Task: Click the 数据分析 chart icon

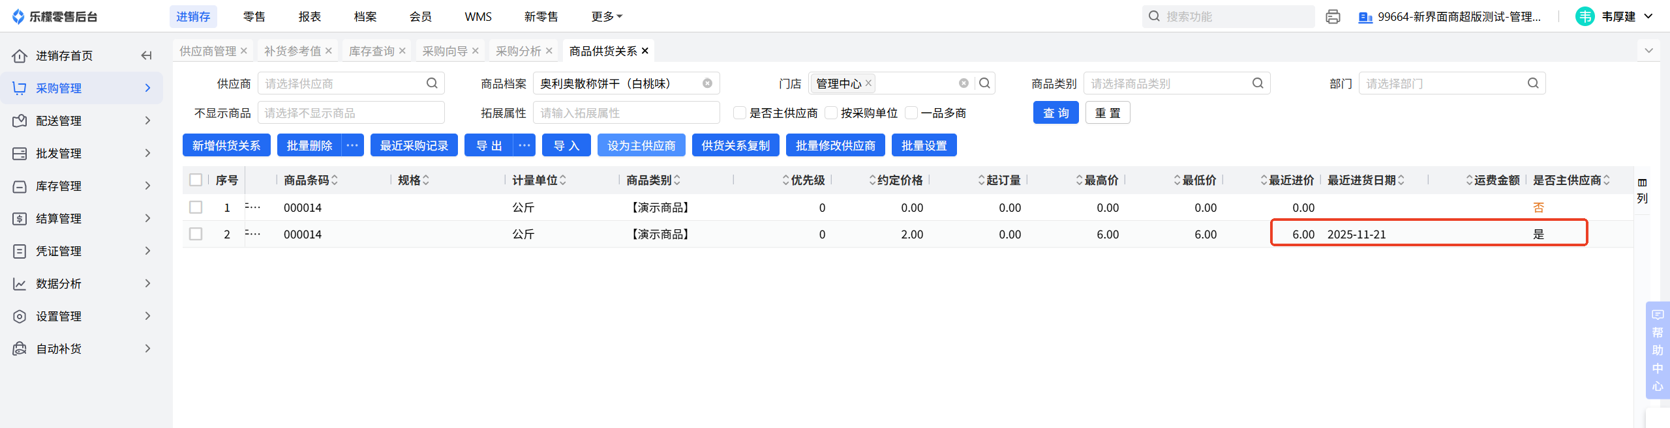Action: tap(20, 283)
